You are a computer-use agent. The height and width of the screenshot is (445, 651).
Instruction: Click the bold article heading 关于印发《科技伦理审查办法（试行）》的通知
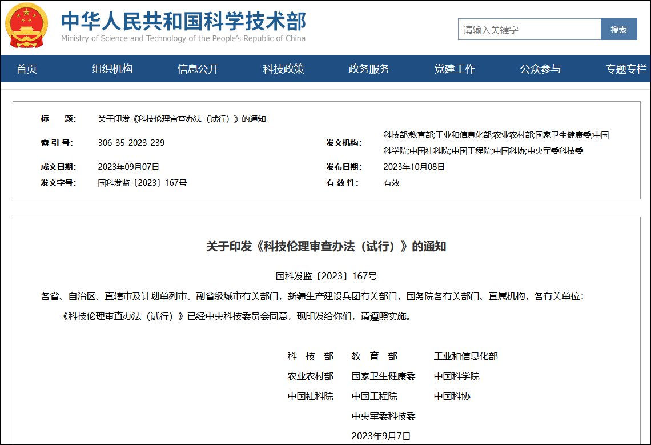326,246
